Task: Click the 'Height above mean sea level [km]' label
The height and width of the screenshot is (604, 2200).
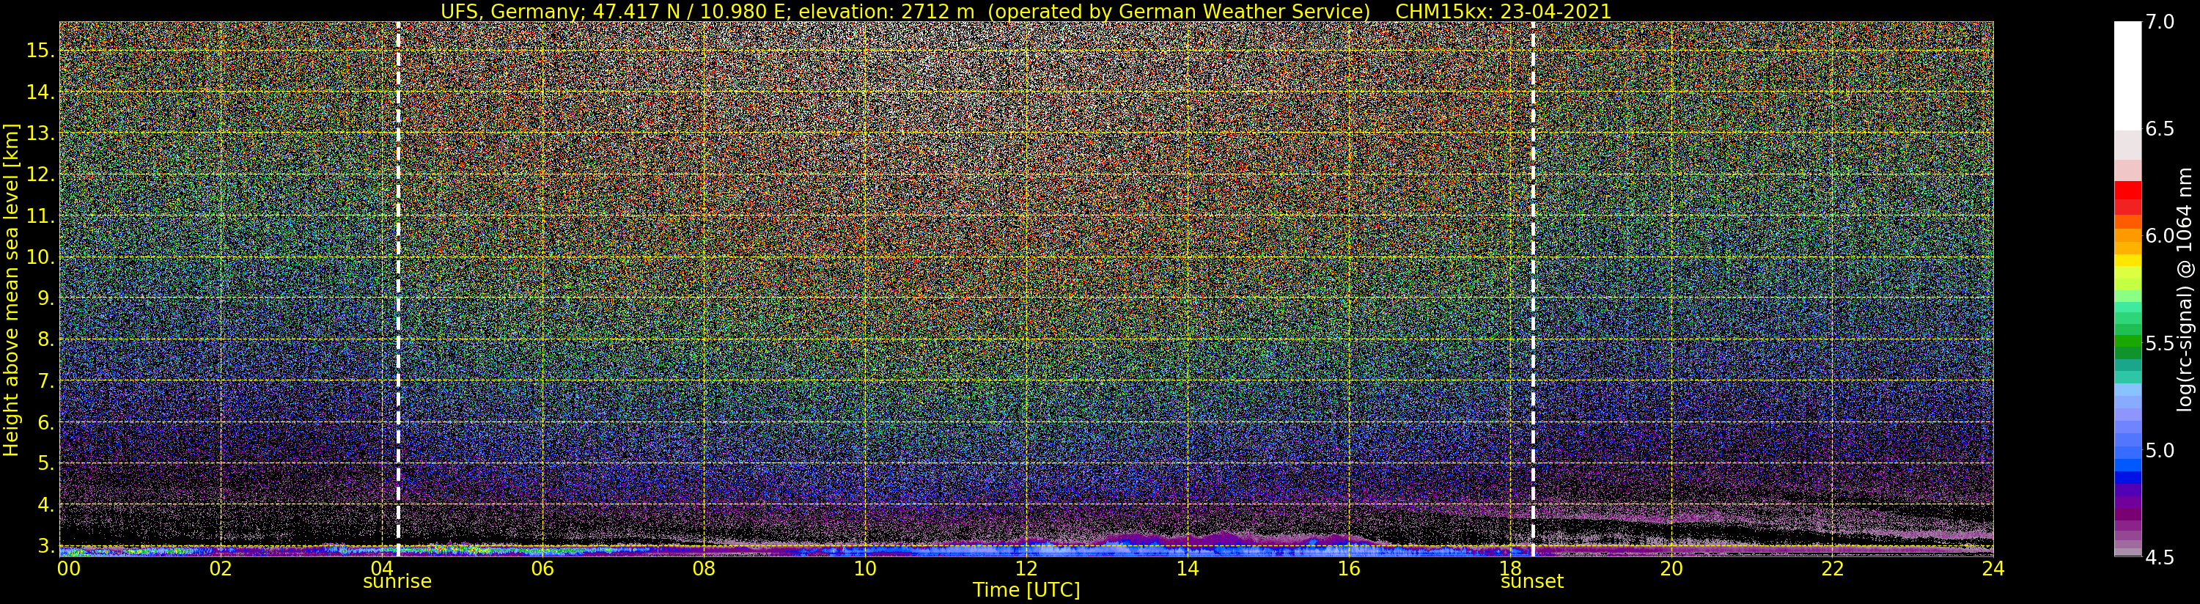Action: click(11, 291)
